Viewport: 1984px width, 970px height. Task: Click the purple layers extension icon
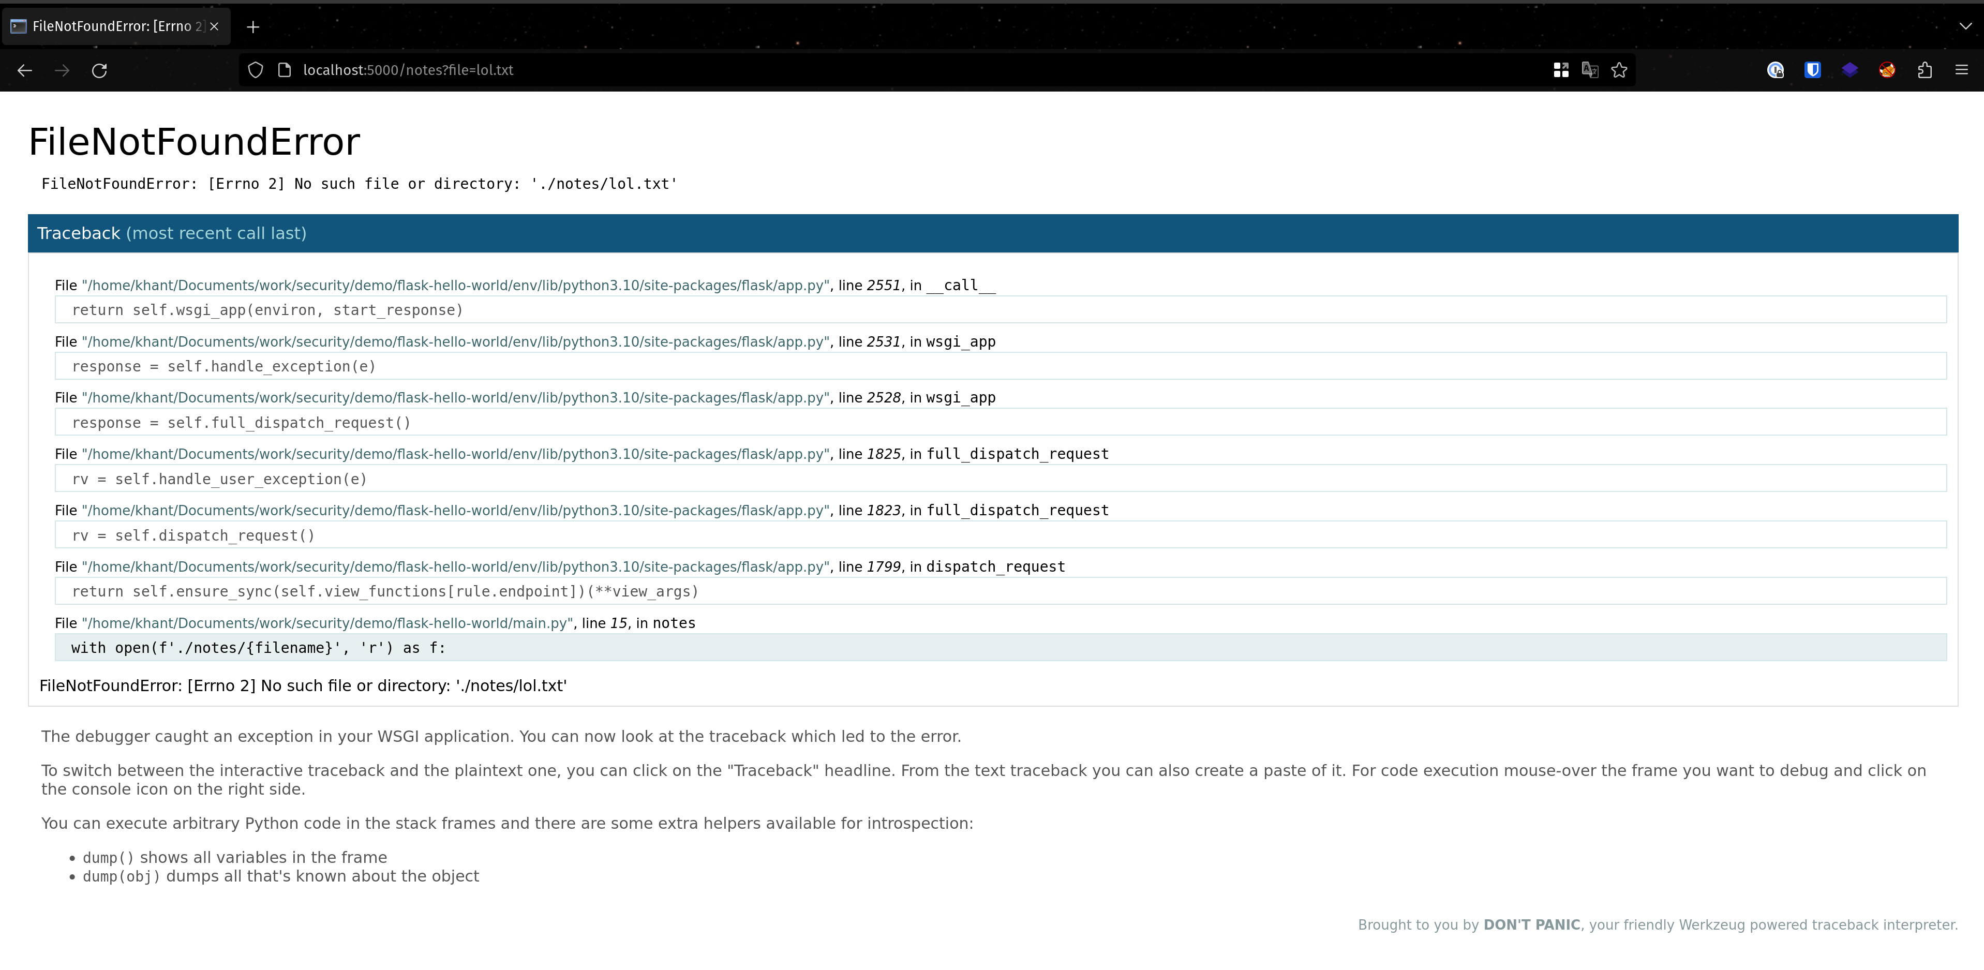(x=1850, y=70)
